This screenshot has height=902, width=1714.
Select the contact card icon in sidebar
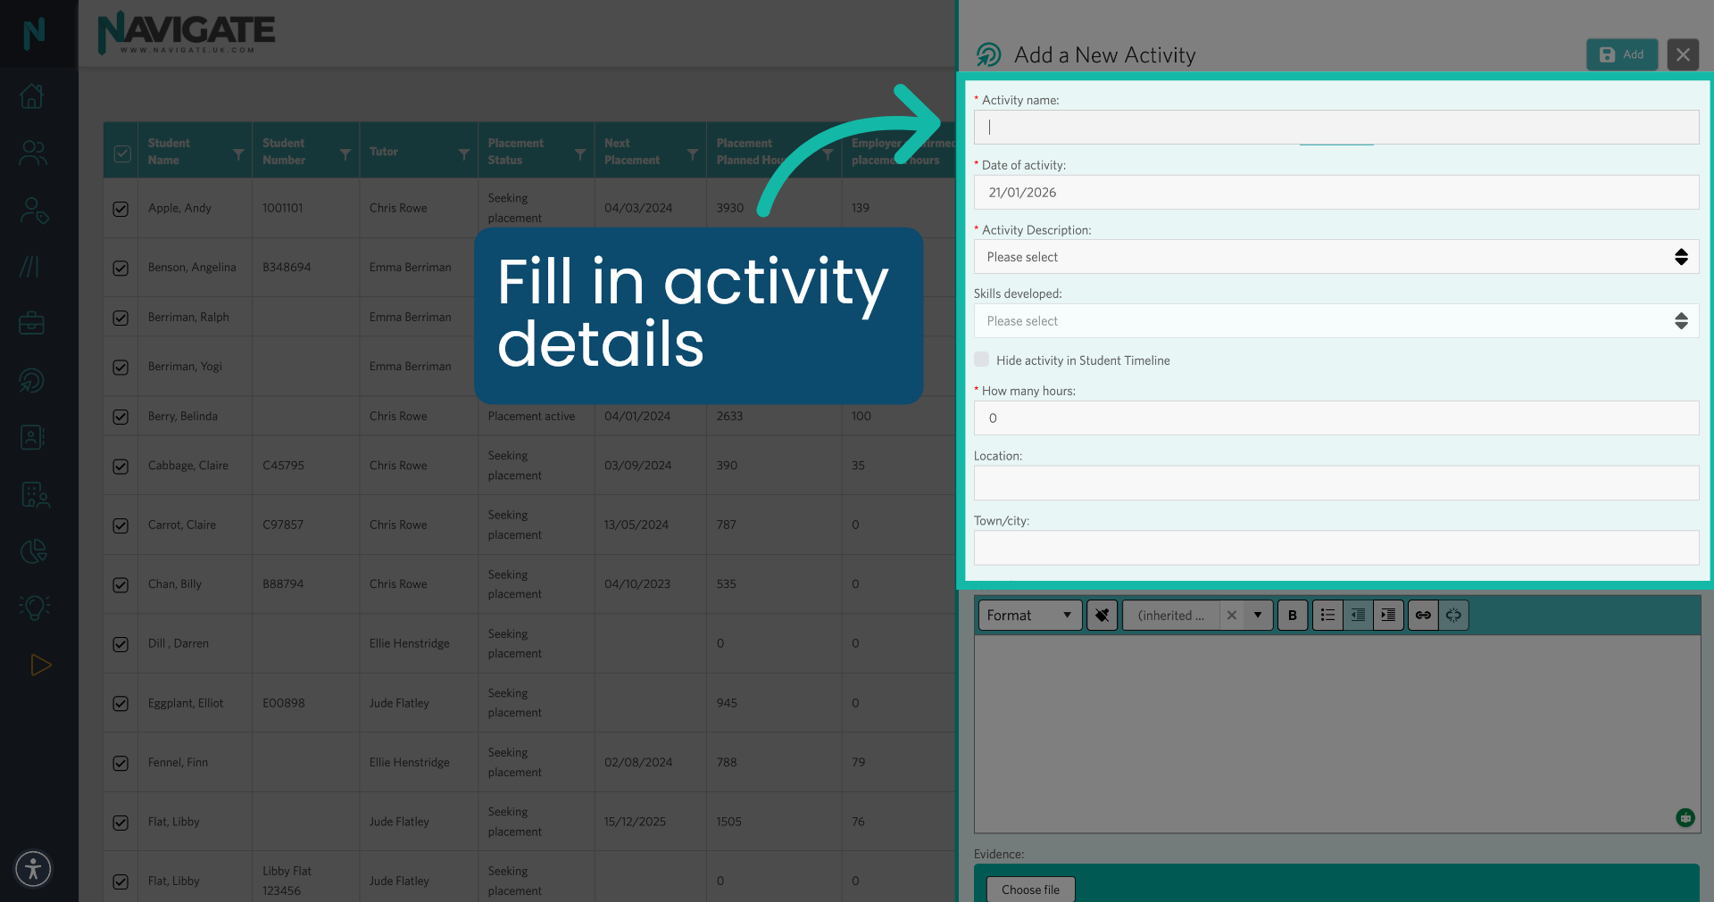(x=33, y=437)
